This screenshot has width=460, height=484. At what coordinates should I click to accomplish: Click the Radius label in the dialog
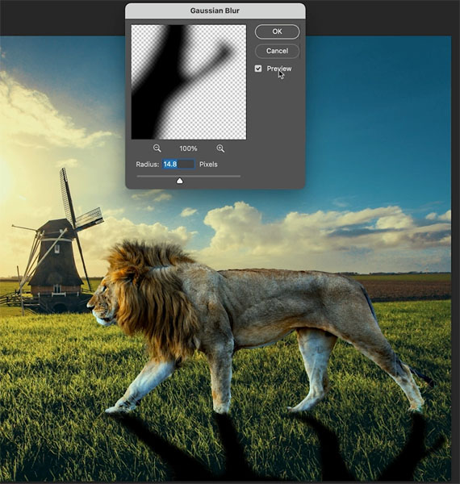[x=147, y=165]
